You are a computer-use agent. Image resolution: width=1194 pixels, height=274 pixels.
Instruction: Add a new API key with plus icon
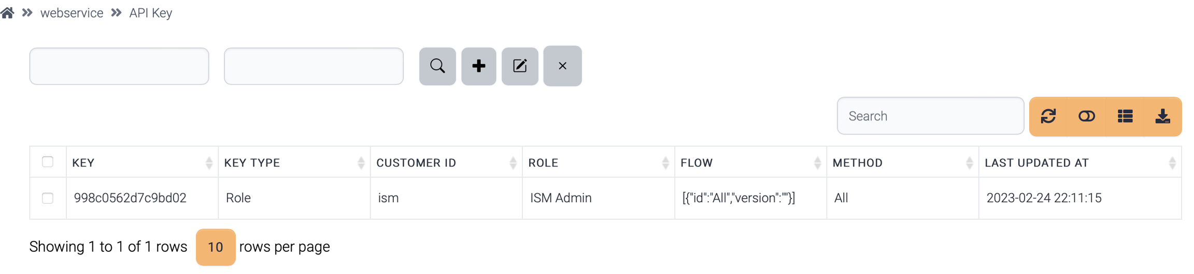pyautogui.click(x=478, y=66)
